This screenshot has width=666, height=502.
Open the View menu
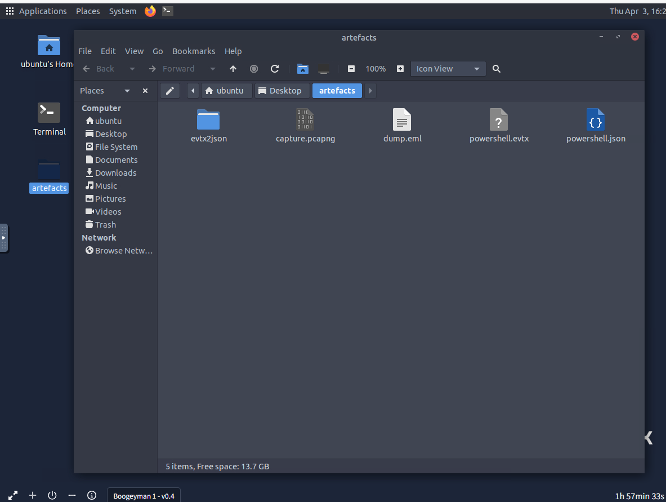click(134, 51)
